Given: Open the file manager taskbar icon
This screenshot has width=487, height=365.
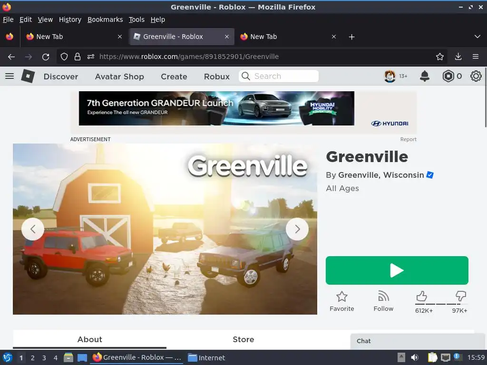Looking at the screenshot, I should tap(68, 357).
